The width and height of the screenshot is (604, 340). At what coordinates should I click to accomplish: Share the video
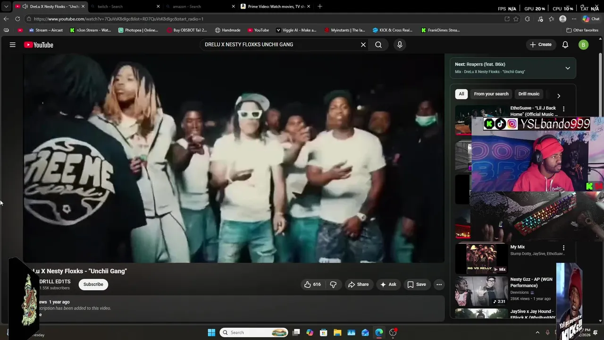[x=358, y=284]
